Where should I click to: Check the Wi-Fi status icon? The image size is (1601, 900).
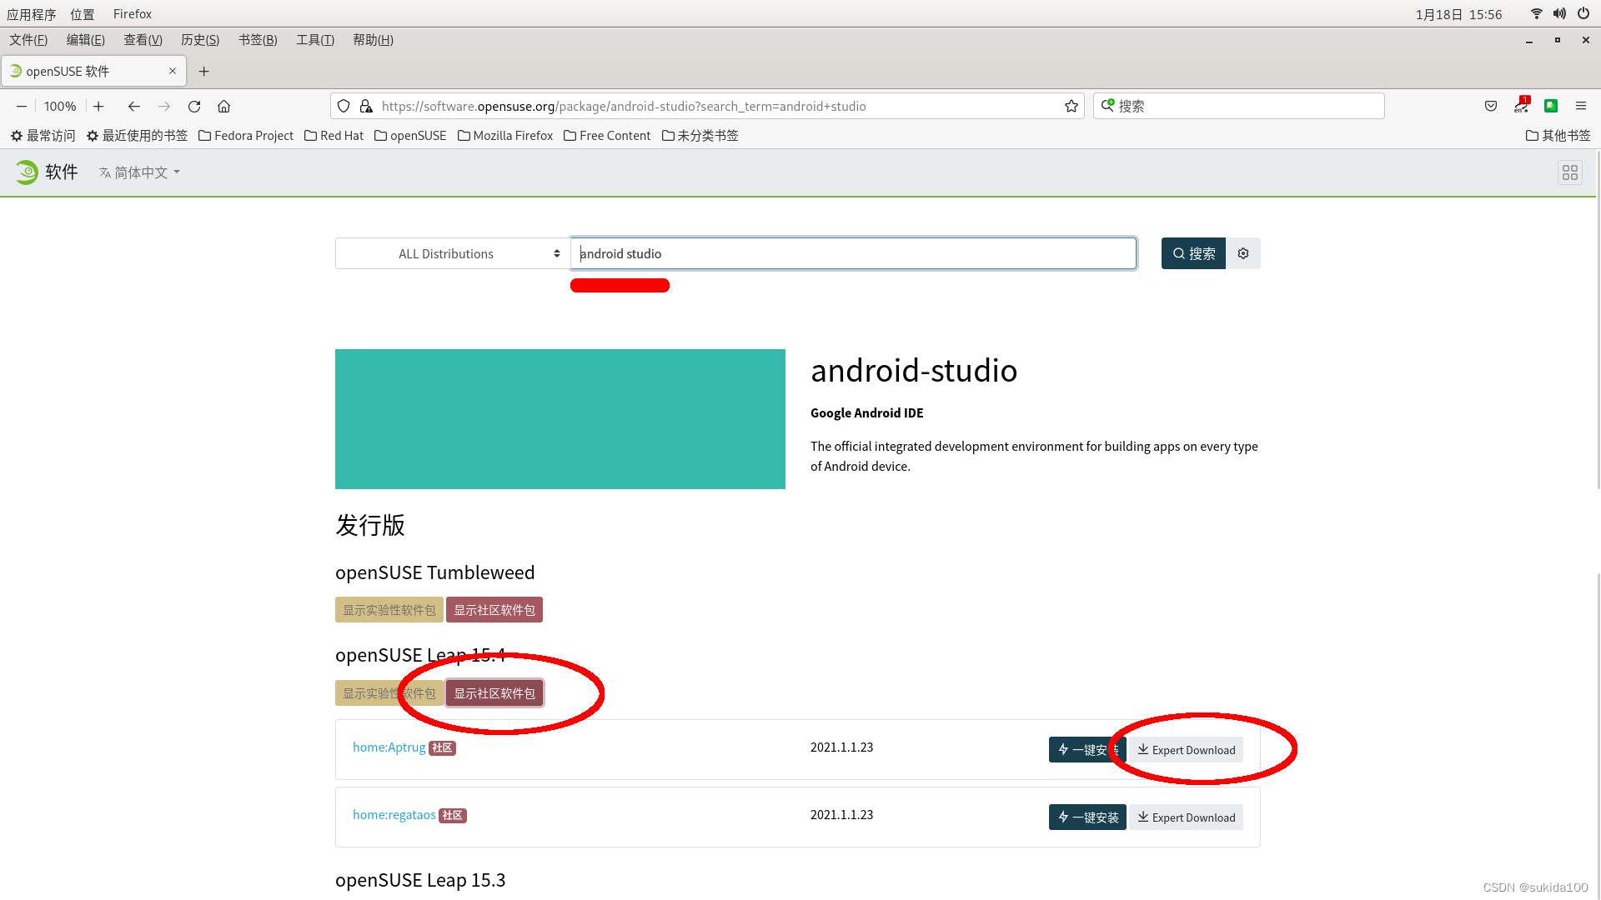(x=1536, y=14)
